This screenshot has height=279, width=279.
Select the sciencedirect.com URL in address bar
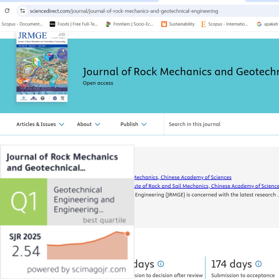[x=124, y=11]
